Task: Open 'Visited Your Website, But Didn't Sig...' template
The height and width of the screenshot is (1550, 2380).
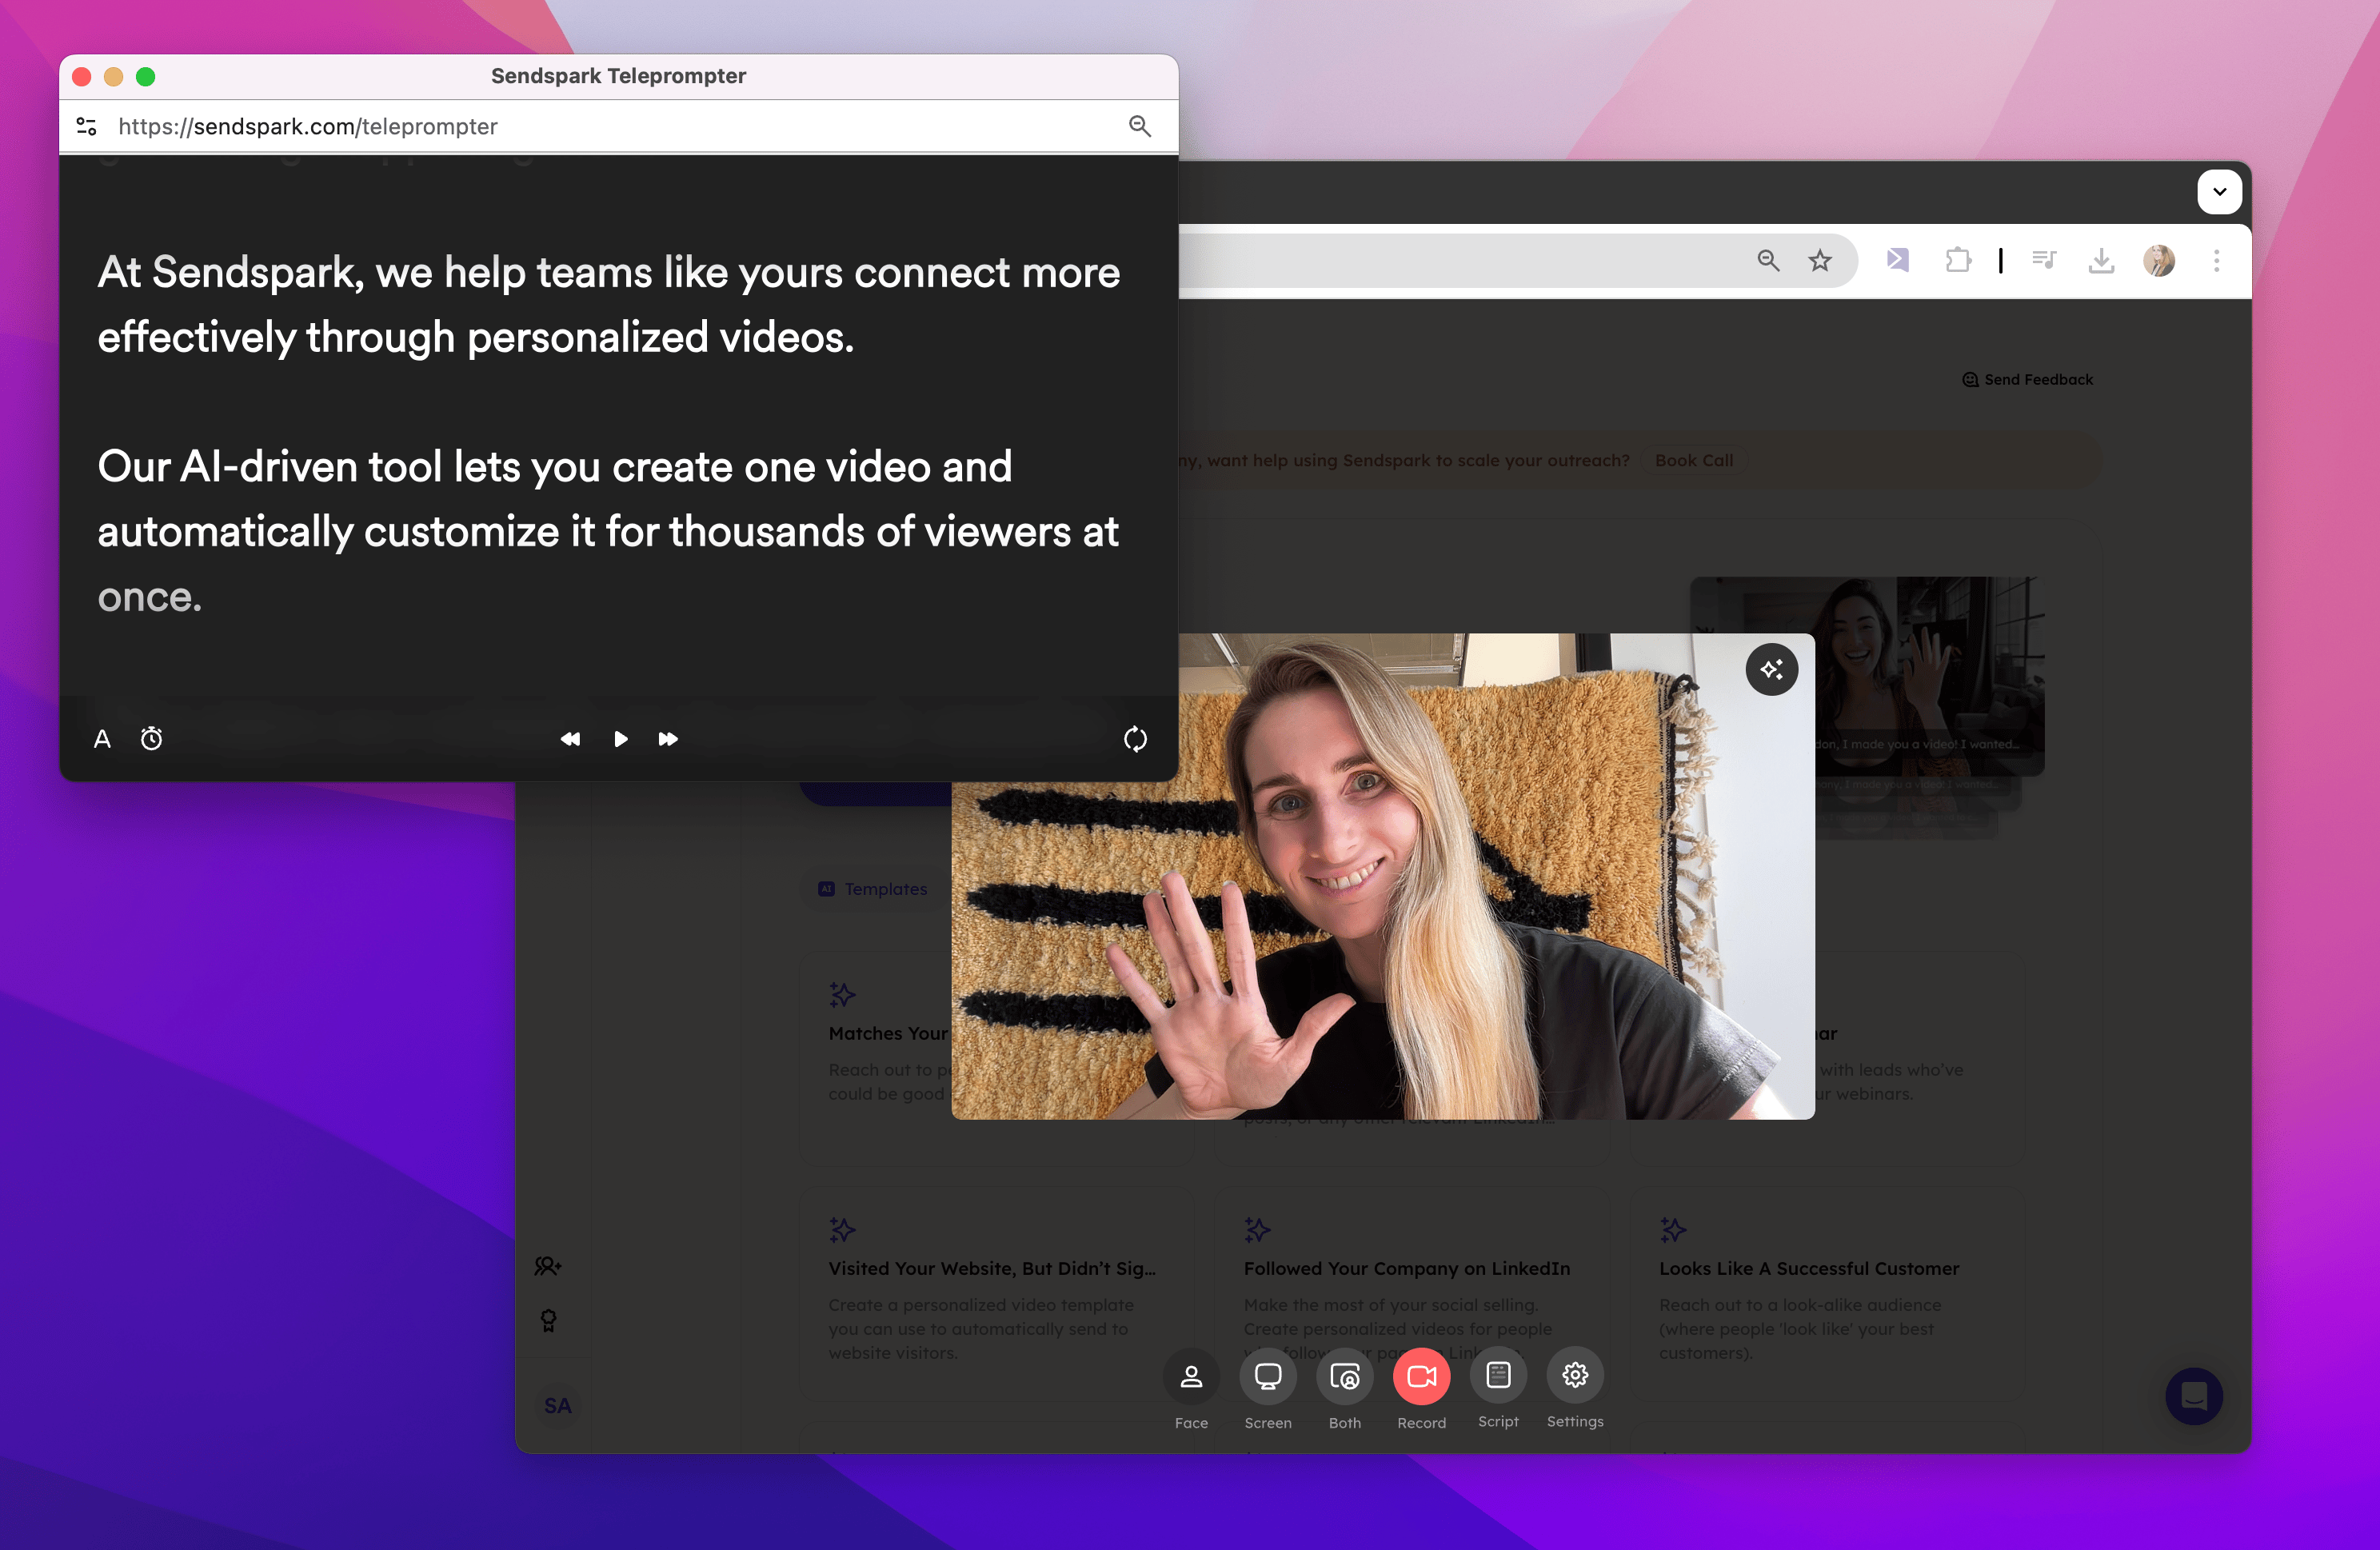Action: (997, 1293)
